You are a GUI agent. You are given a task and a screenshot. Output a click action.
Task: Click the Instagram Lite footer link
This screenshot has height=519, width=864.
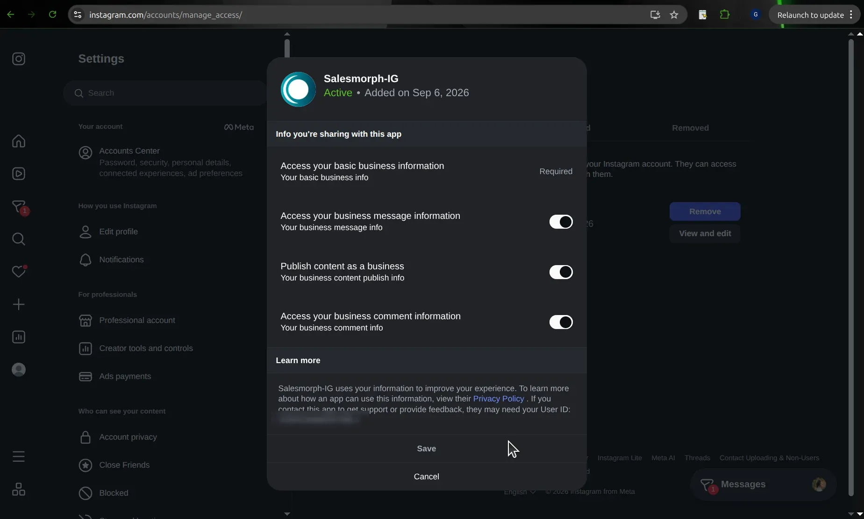click(620, 458)
